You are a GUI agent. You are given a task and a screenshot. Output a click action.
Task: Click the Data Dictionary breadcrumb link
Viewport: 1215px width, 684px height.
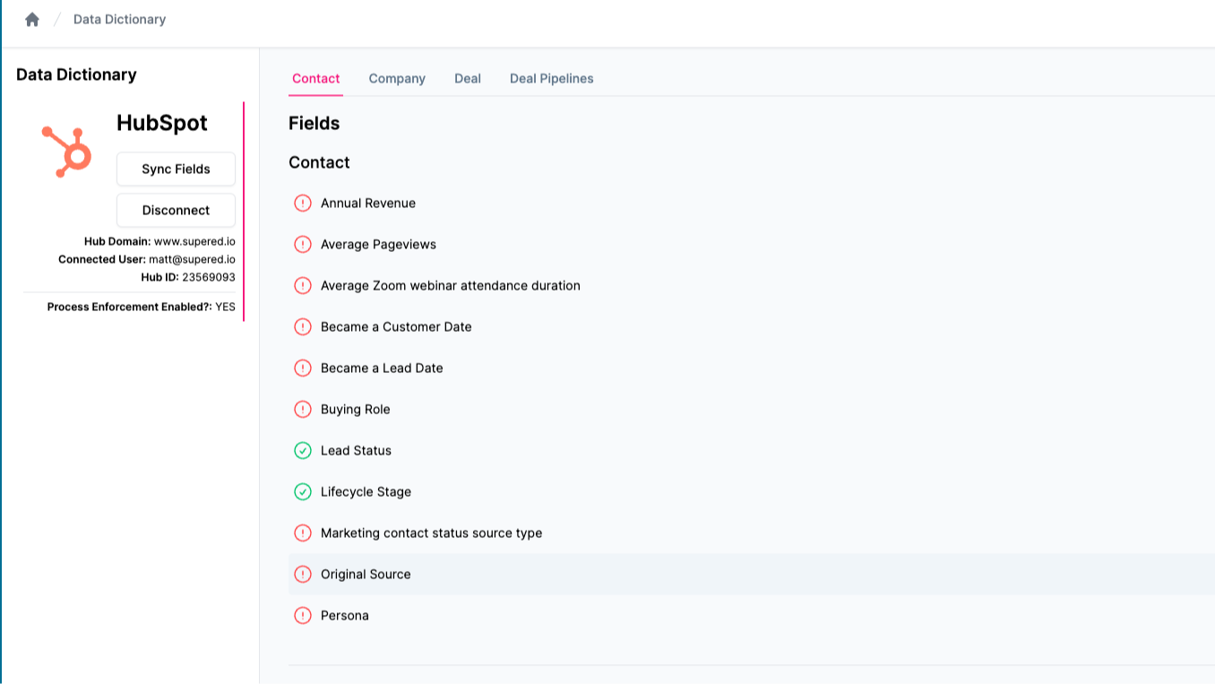click(x=119, y=19)
